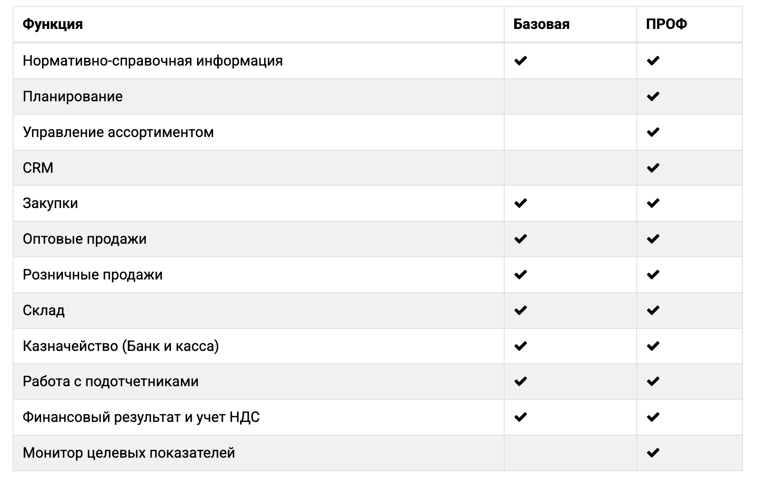Click the ПРОФ column header

(666, 24)
